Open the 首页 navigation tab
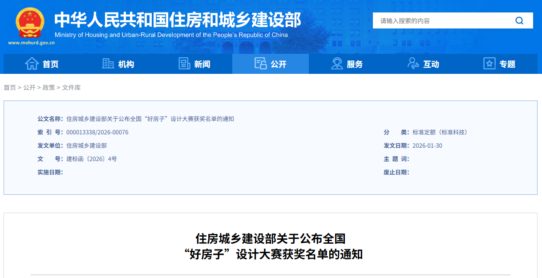This screenshot has height=278, width=542. point(50,64)
